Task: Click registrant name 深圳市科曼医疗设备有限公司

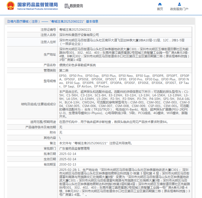Action: pos(79,35)
